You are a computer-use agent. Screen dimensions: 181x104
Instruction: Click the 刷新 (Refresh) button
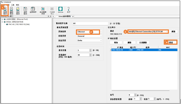173,31
